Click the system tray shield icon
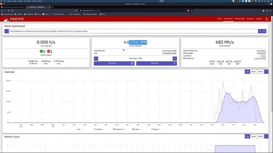The height and width of the screenshot is (153, 273). (233, 1)
